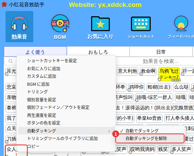
Task: Open the 効果音 headphones section
Action: tap(19, 27)
